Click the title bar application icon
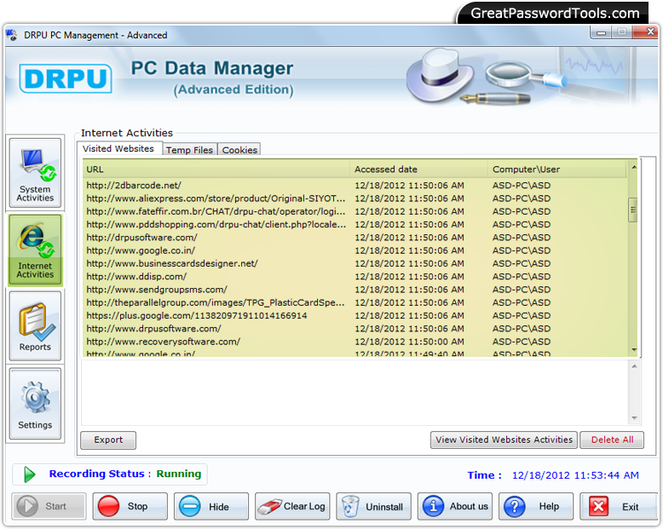This screenshot has width=663, height=529. point(12,35)
